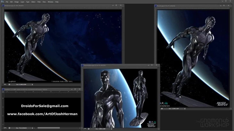The height and width of the screenshot is (131, 234).
Task: Open the Image menu
Action: [17, 2]
